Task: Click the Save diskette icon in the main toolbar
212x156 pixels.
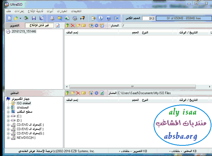Action: pyautogui.click(x=34, y=18)
